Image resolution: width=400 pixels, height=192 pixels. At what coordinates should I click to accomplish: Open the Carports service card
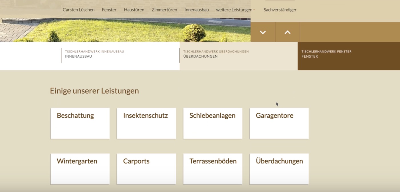point(146,169)
